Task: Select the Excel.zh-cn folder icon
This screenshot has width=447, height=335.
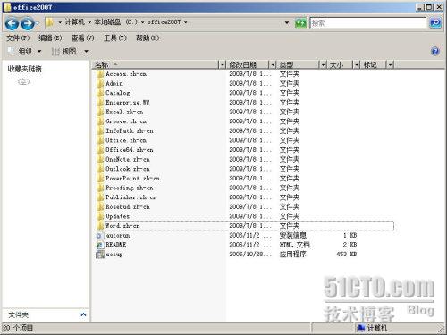Action: point(100,112)
